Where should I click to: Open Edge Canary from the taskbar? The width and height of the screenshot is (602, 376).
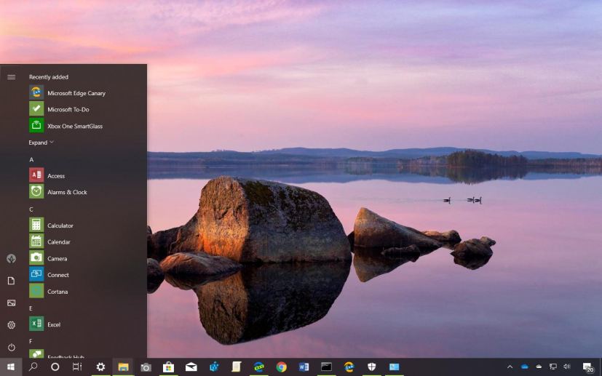(x=349, y=367)
